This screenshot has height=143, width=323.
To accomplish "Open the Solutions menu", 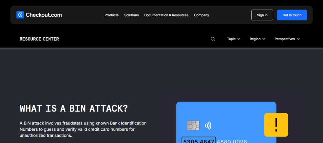I will click(x=132, y=15).
